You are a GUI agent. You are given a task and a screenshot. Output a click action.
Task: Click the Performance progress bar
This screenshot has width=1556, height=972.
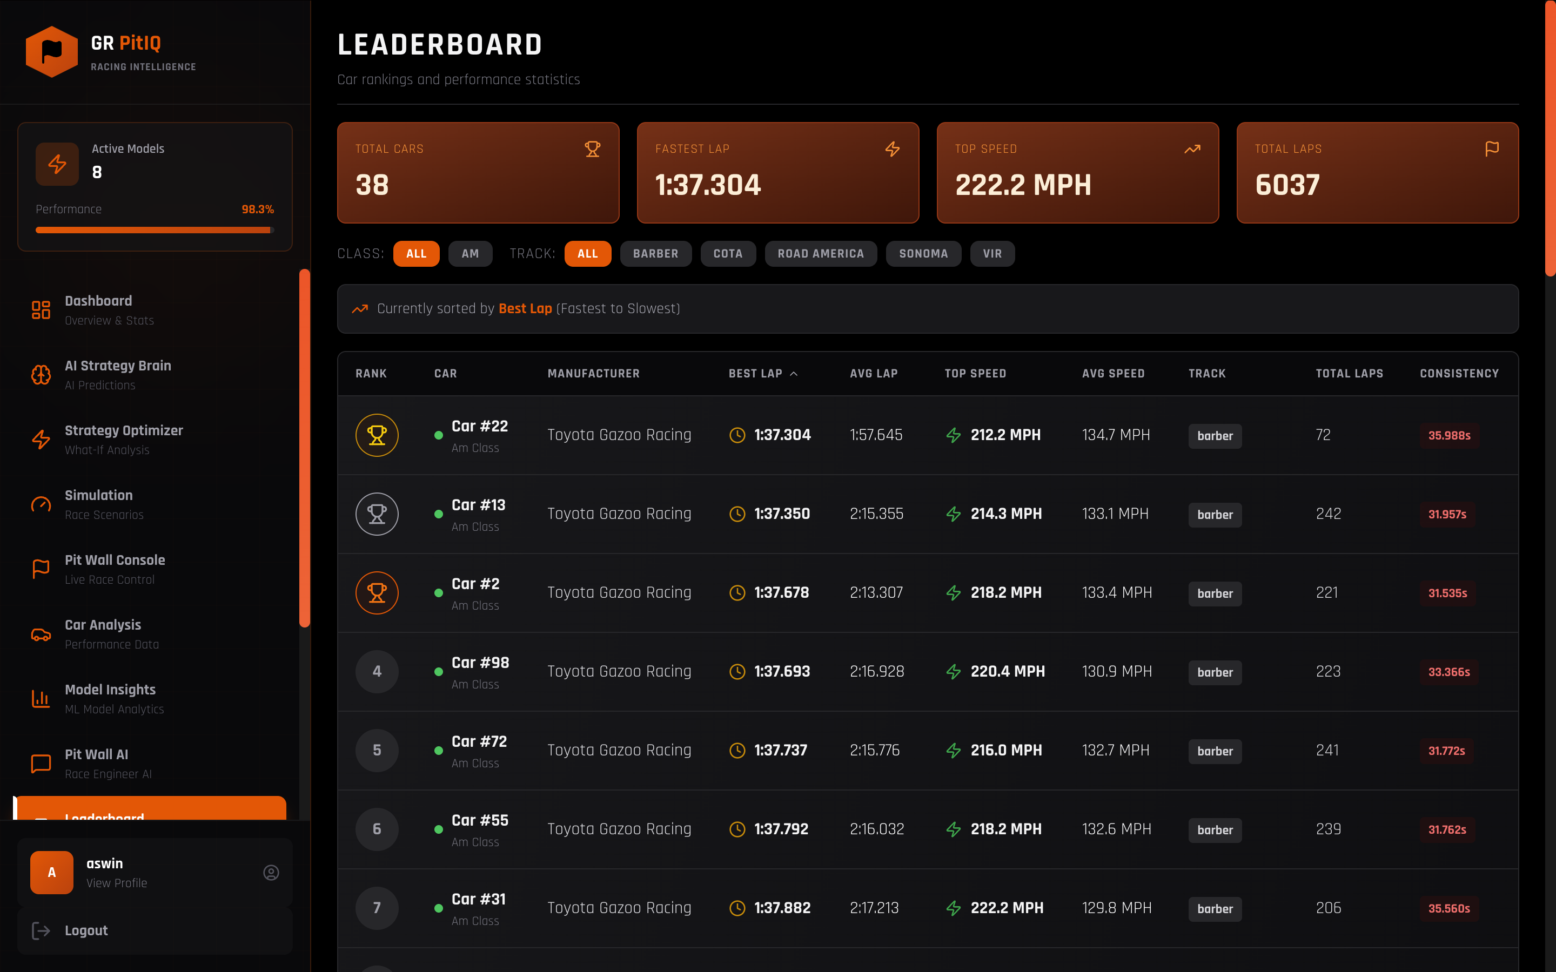155,230
